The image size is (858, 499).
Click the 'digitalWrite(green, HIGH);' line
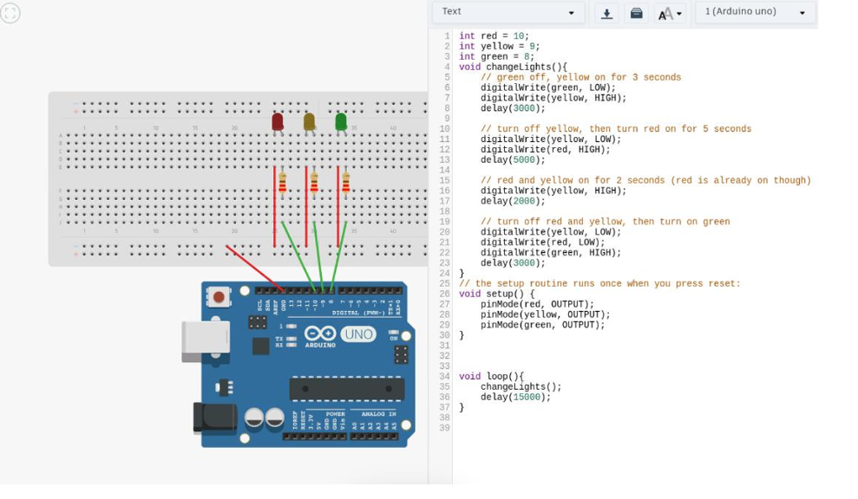551,253
